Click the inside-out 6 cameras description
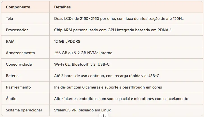 tap(108, 87)
